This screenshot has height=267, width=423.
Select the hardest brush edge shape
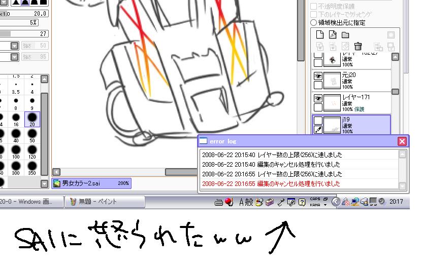pyautogui.click(x=43, y=3)
